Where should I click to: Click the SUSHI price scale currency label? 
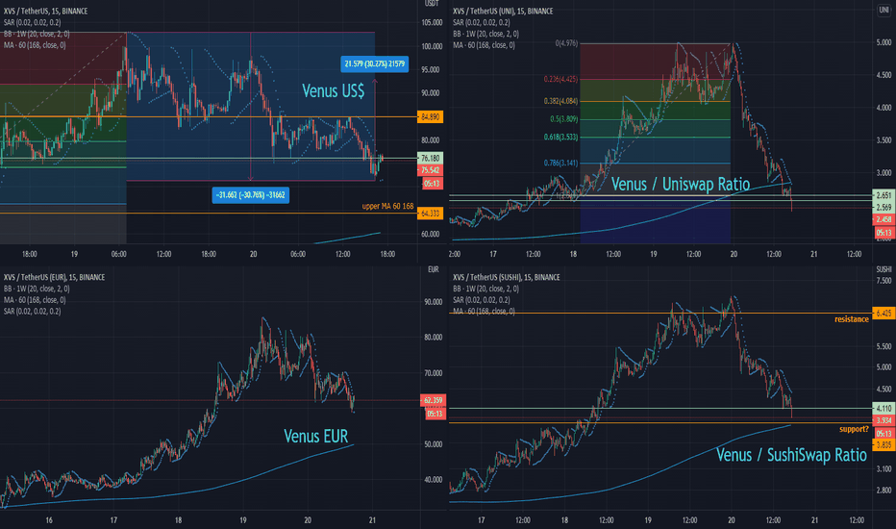pos(884,269)
